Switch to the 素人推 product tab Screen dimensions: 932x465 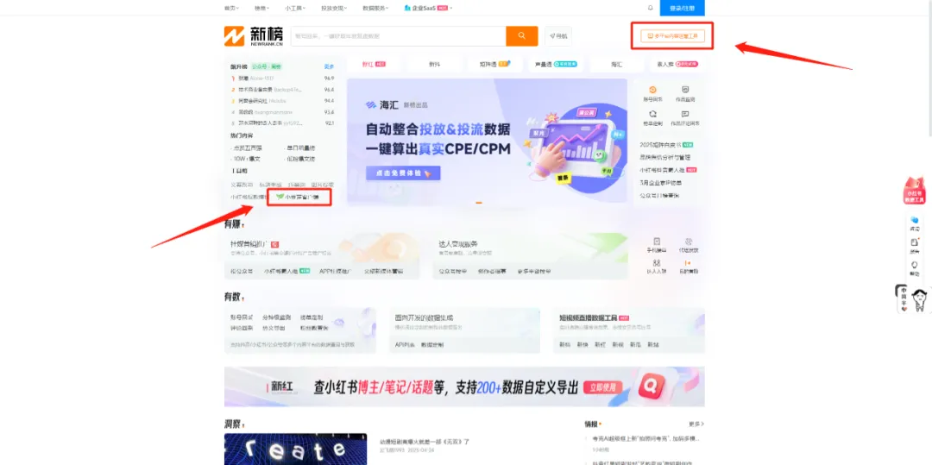click(x=676, y=64)
